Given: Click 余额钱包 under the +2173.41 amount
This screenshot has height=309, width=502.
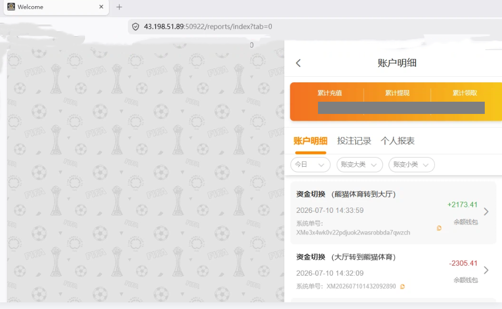Looking at the screenshot, I should (x=465, y=222).
